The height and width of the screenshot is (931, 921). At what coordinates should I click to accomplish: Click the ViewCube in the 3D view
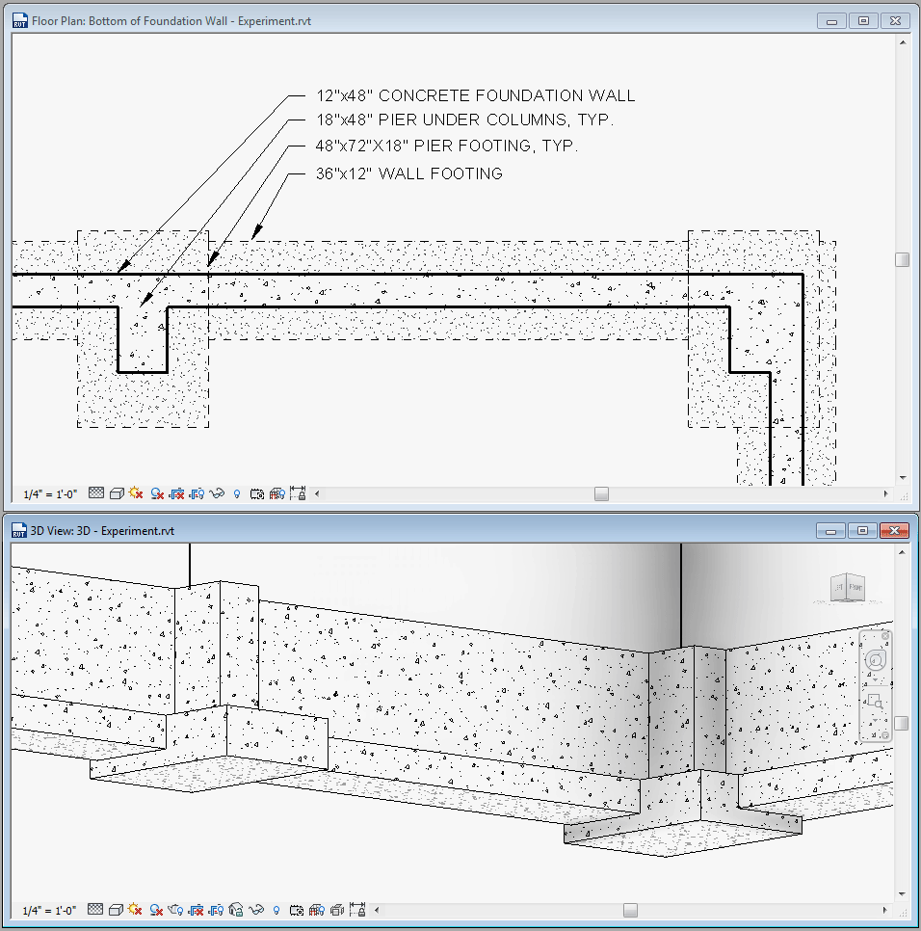pyautogui.click(x=847, y=588)
